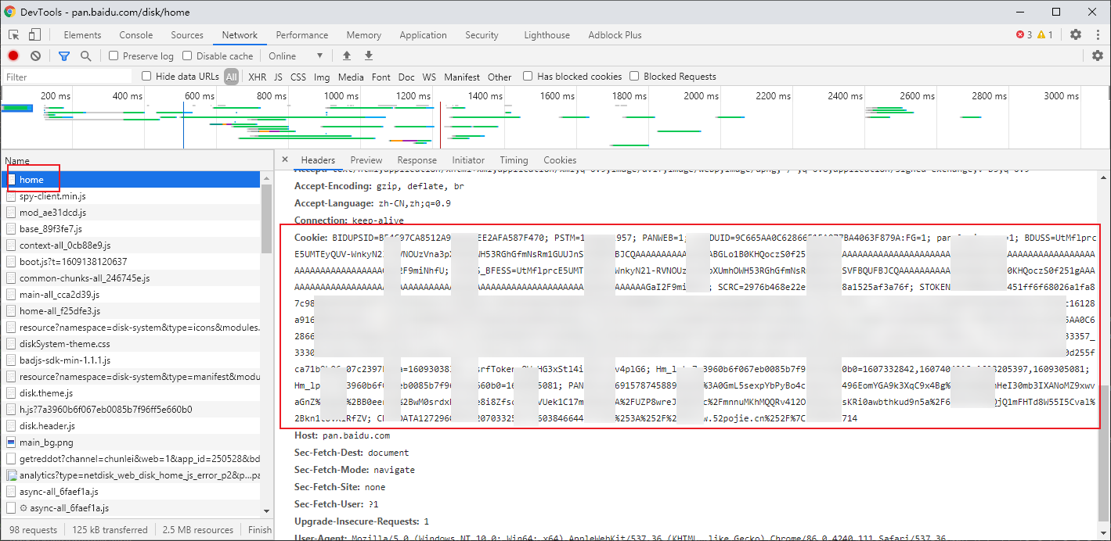Image resolution: width=1111 pixels, height=541 pixels.
Task: Select disk.header.js request
Action: (131, 425)
